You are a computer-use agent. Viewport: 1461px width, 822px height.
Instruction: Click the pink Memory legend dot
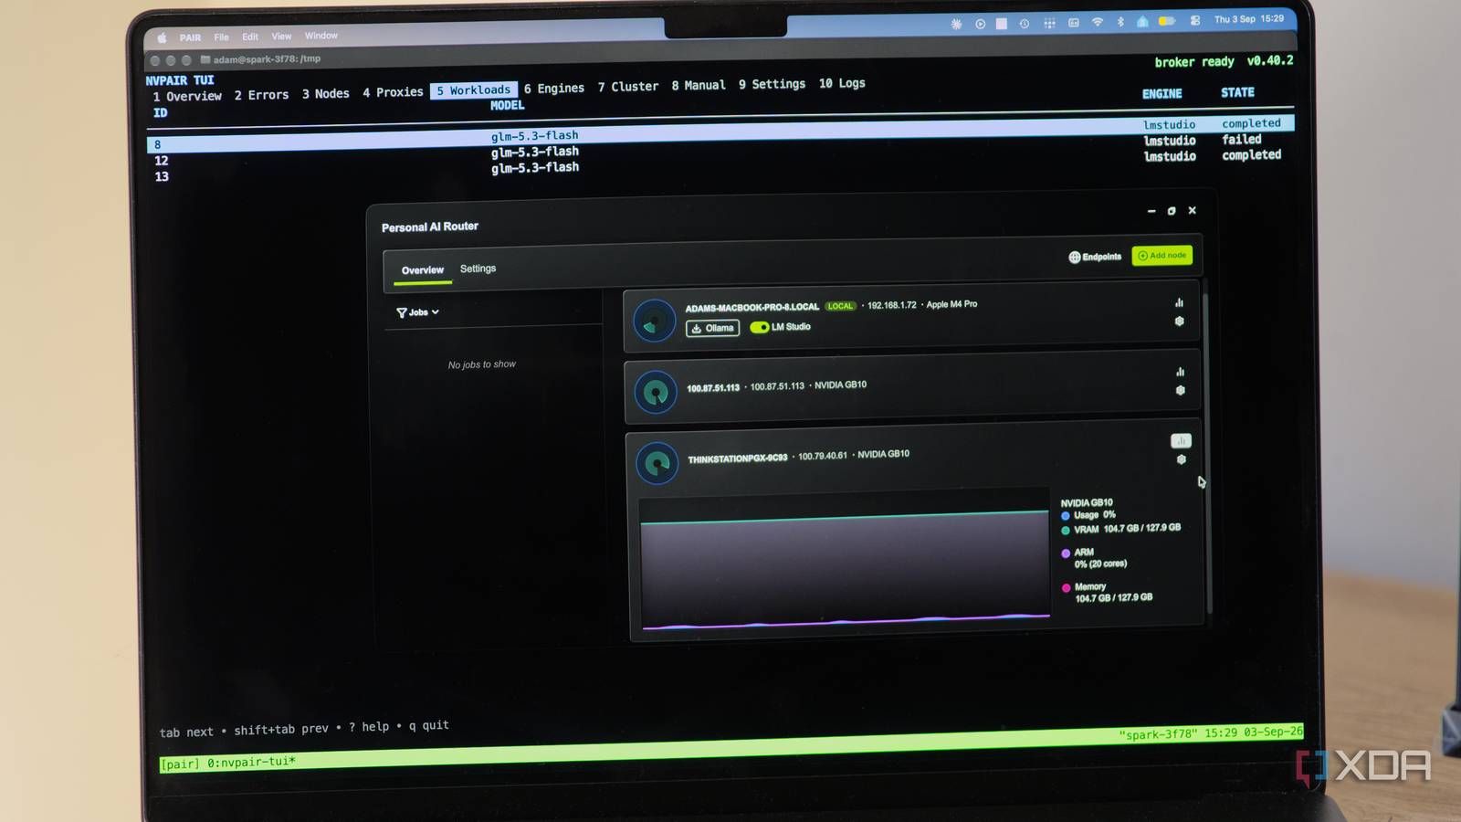click(x=1066, y=588)
